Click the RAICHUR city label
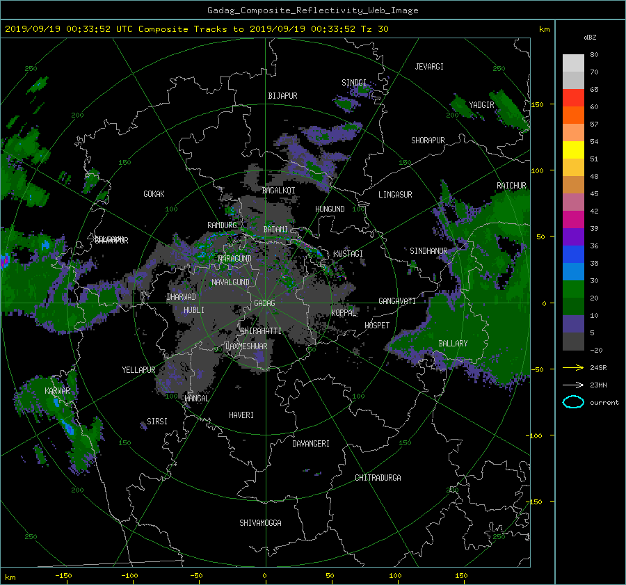Viewport: 626px width, 585px height. [x=511, y=186]
